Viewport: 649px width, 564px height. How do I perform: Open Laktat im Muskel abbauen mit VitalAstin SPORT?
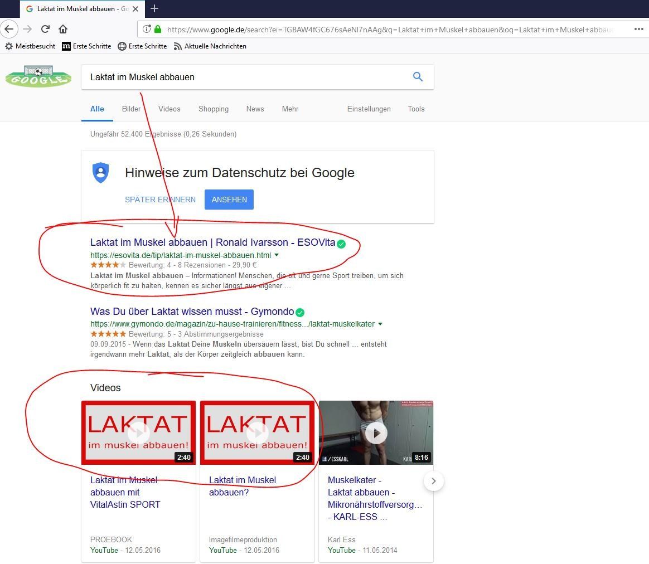pos(125,493)
